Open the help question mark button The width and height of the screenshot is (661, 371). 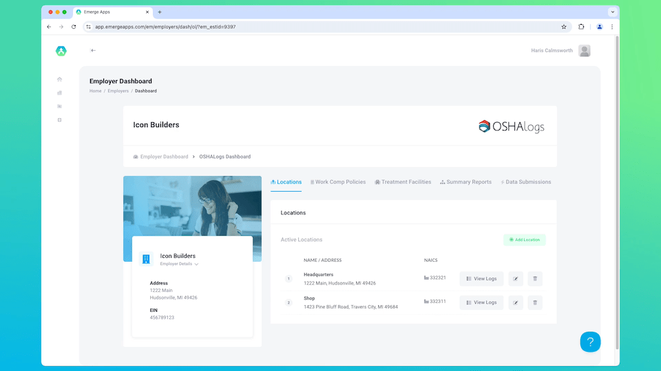tap(590, 342)
